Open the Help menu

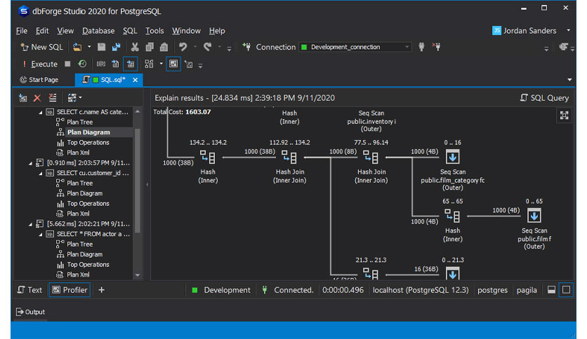tap(217, 31)
